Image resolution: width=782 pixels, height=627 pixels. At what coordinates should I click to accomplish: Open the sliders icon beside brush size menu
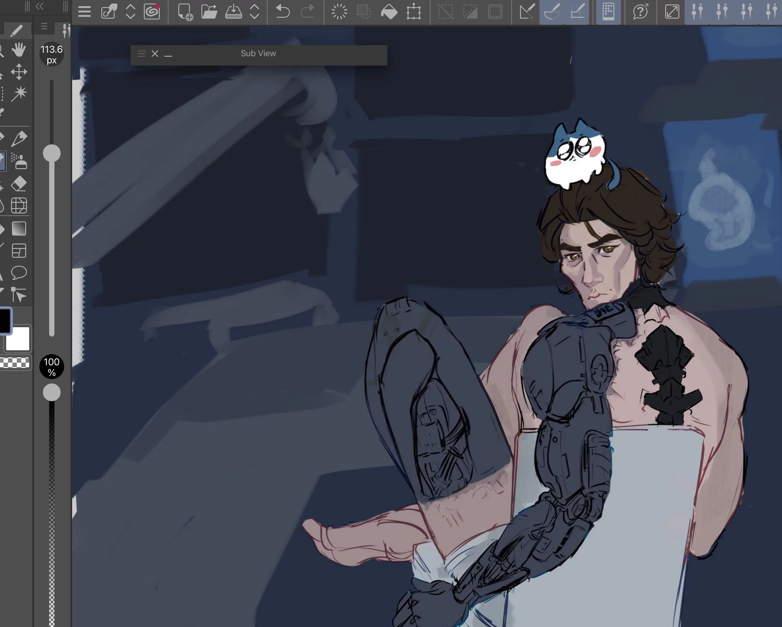click(x=66, y=30)
